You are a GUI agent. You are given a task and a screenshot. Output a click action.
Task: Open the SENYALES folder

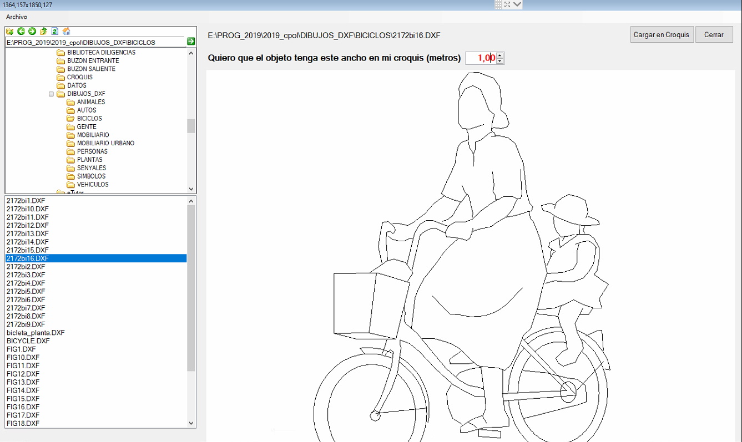point(92,168)
